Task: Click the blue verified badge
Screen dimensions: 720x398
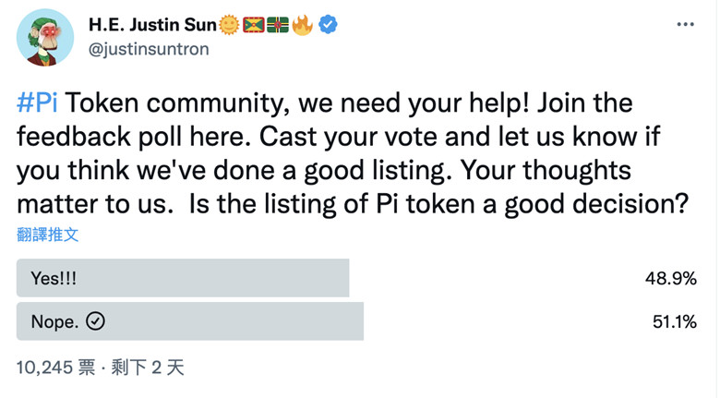Action: click(x=328, y=25)
